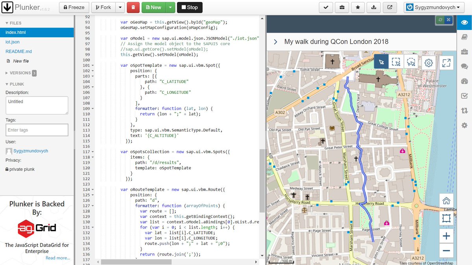Open the briefcase icon in right sidebar

pos(464,52)
